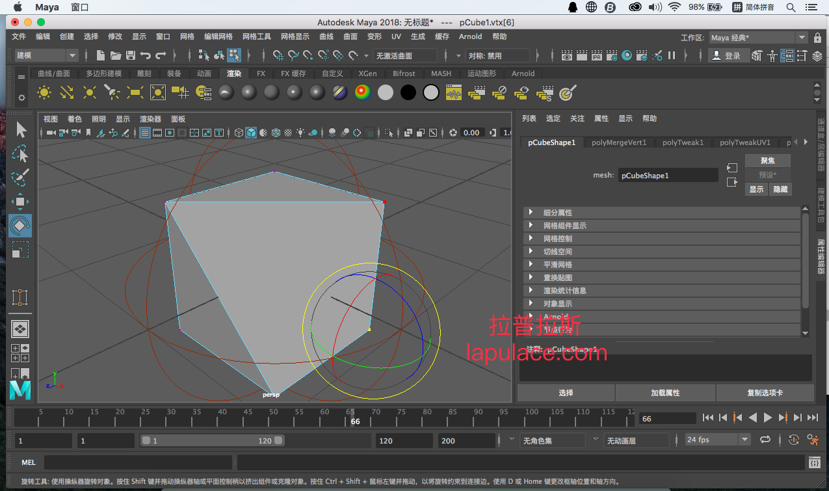Screen dimensions: 829x491
Task: Open the 文件 menu
Action: click(19, 36)
